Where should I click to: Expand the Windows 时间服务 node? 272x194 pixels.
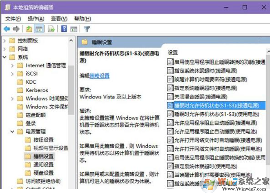[x=12, y=99]
